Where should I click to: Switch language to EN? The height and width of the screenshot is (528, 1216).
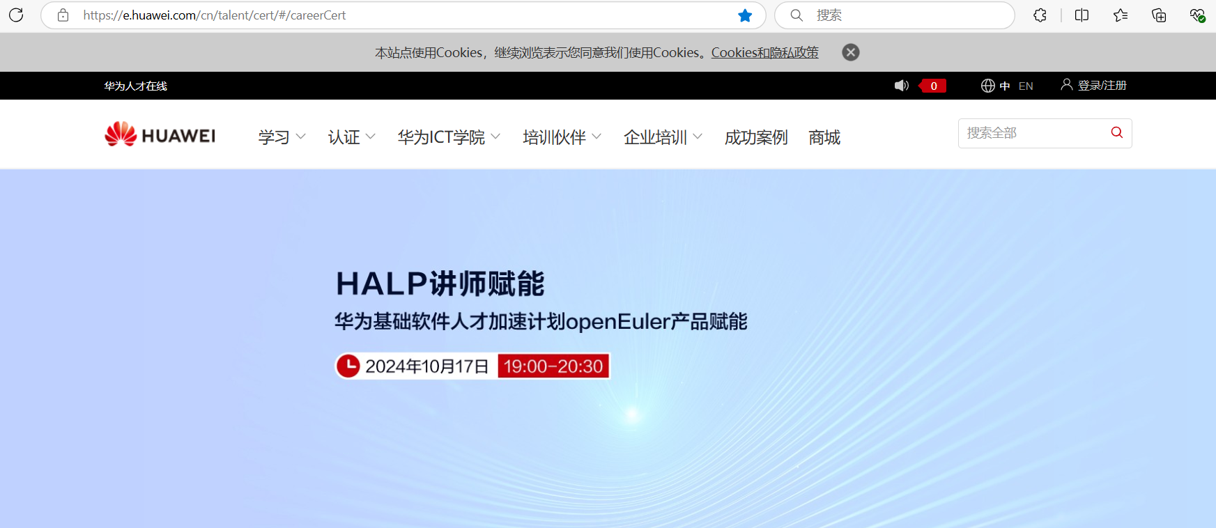(1026, 86)
